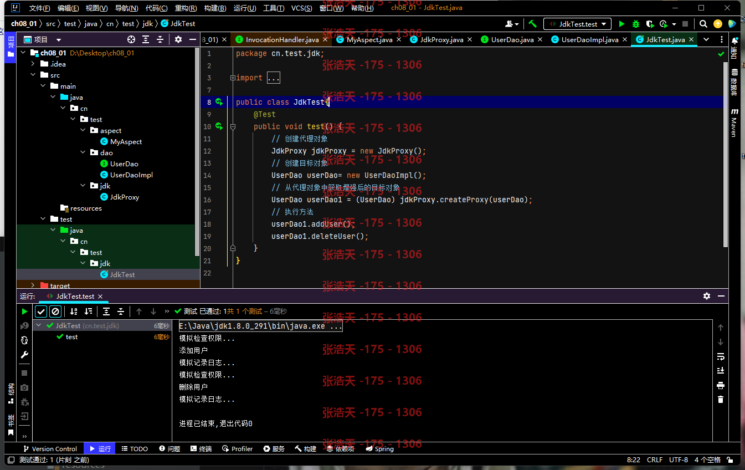Open the VCS(S) menu
The height and width of the screenshot is (470, 745).
301,8
